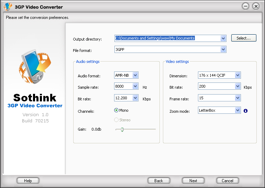265x188 pixels.
Task: Expand the Sample rate 8000 dropdown
Action: [x=135, y=86]
